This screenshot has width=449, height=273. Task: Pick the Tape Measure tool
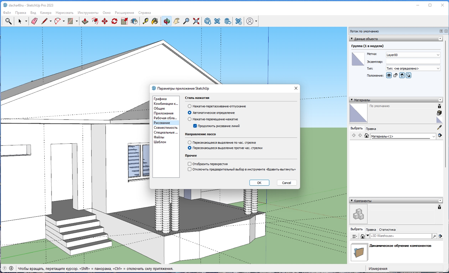click(x=145, y=21)
